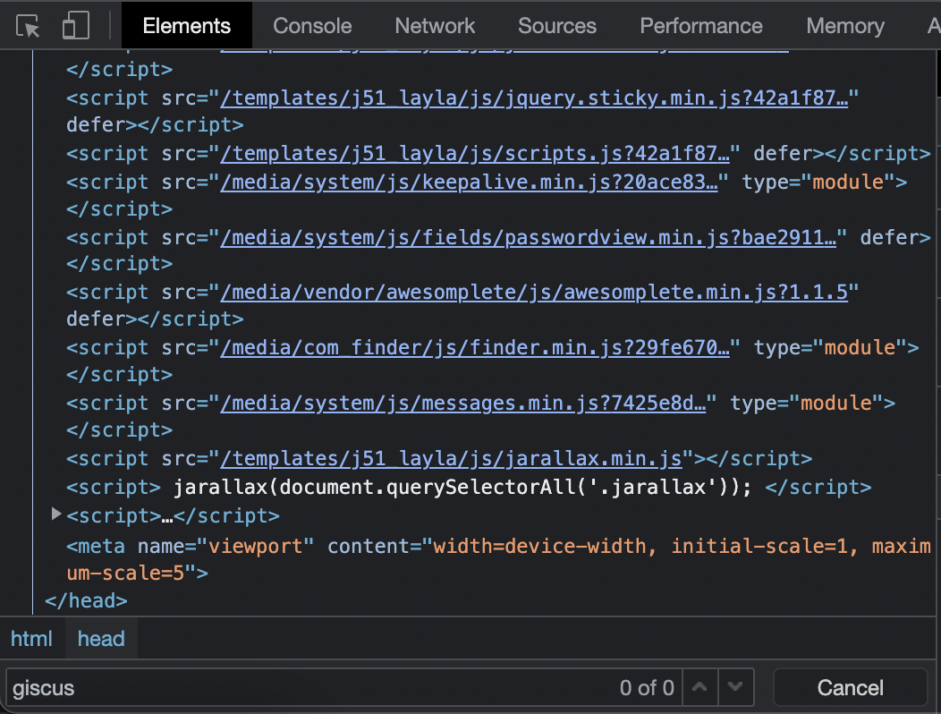Viewport: 941px width, 714px height.
Task: Click the next search match arrow
Action: [735, 687]
